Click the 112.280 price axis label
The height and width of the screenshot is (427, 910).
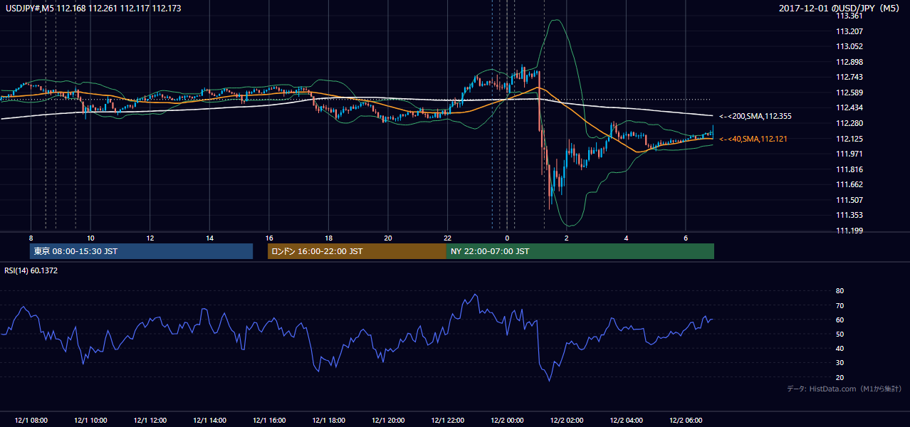tap(849, 123)
